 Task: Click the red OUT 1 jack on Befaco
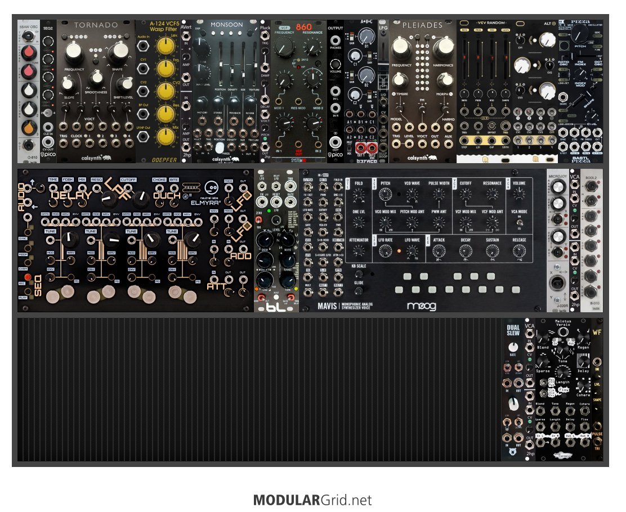[x=360, y=147]
